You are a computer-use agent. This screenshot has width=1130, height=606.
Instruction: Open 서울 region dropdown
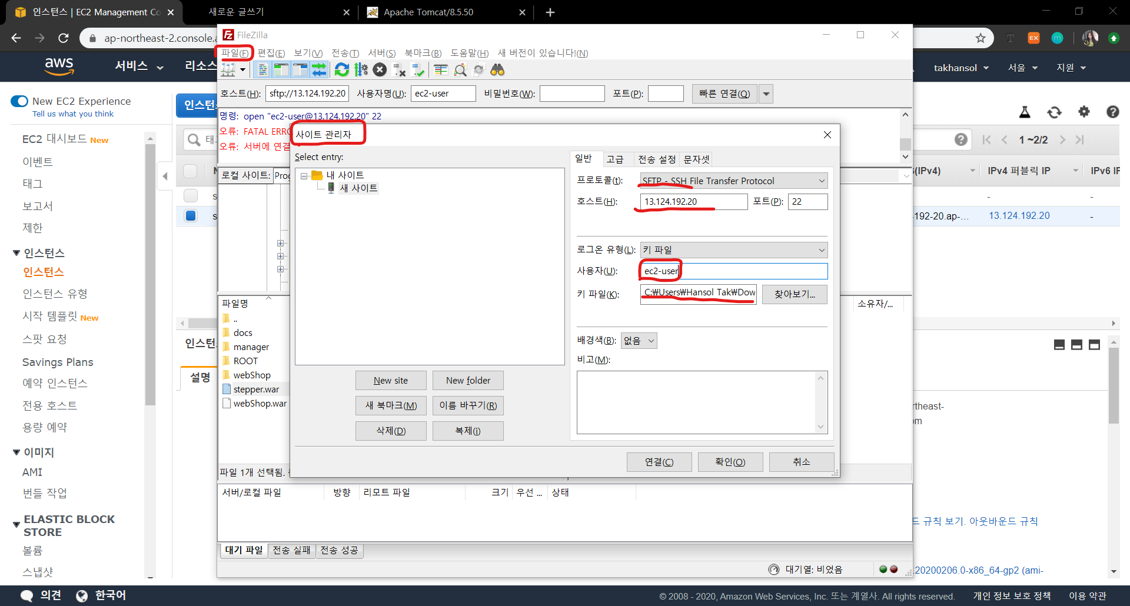pyautogui.click(x=1022, y=68)
